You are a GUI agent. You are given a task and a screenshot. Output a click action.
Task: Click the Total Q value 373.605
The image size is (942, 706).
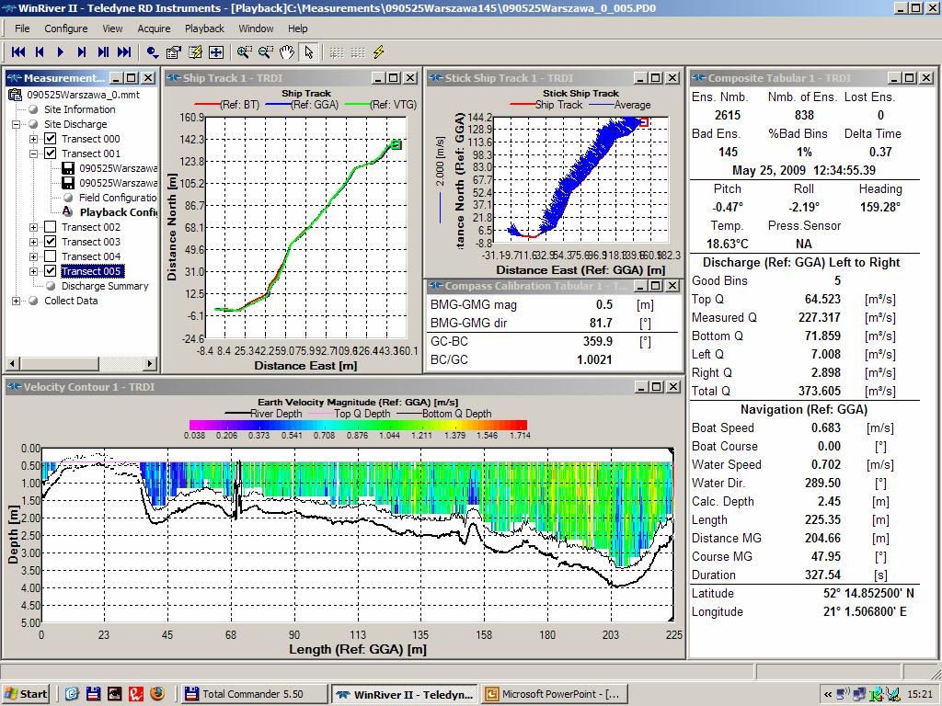point(820,391)
